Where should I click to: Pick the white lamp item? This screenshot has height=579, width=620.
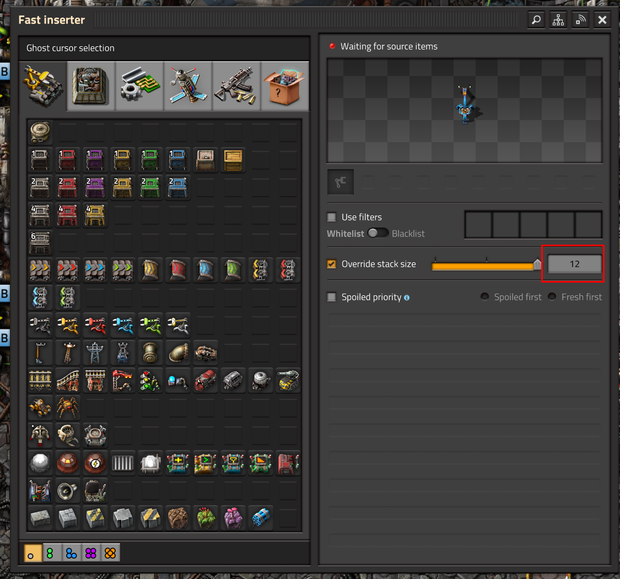pos(40,463)
